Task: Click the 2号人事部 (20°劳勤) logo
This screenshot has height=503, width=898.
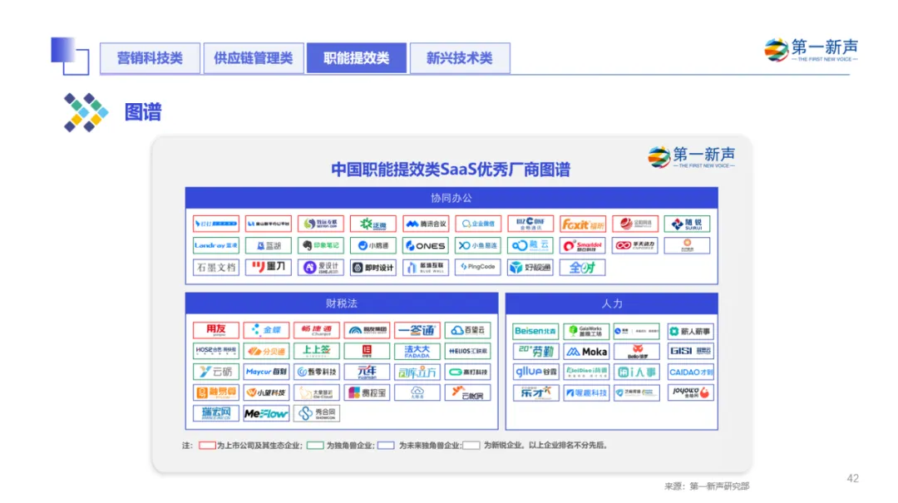Action: (x=535, y=351)
